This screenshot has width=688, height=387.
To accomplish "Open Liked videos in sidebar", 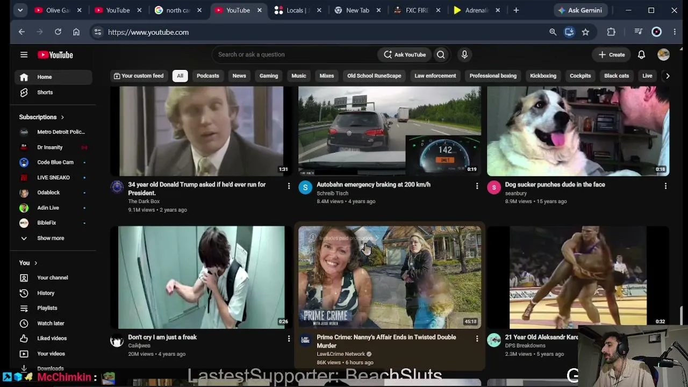I will click(54, 338).
